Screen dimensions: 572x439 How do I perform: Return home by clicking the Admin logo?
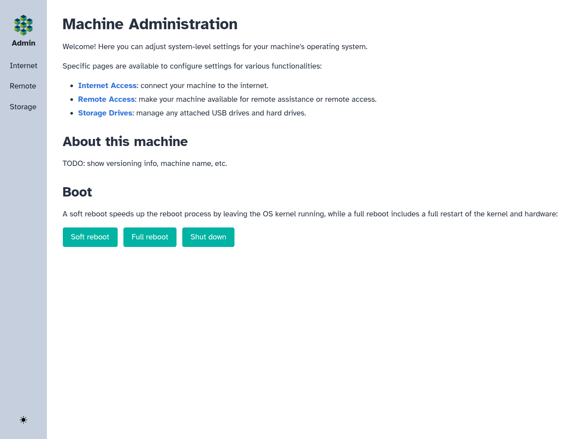(23, 25)
